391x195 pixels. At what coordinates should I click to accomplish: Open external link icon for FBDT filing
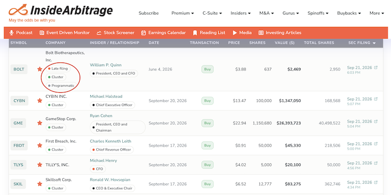tap(376, 144)
